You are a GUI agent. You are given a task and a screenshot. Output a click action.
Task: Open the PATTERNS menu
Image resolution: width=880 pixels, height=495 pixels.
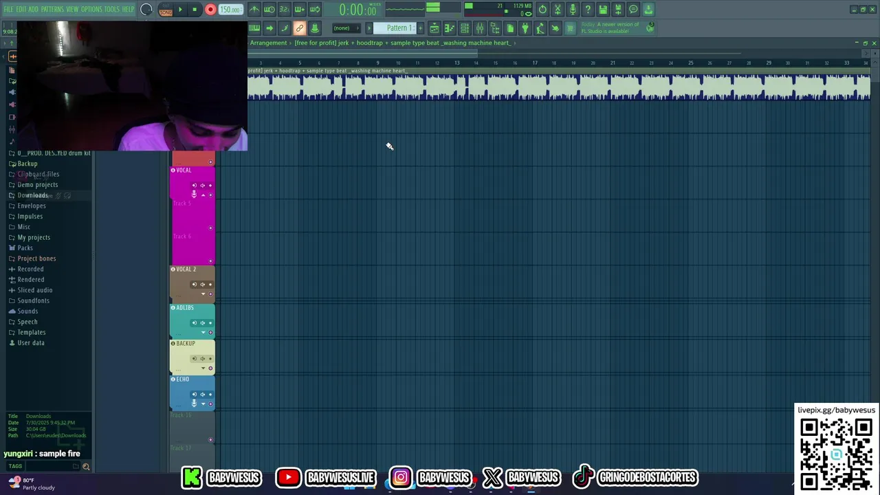point(52,9)
